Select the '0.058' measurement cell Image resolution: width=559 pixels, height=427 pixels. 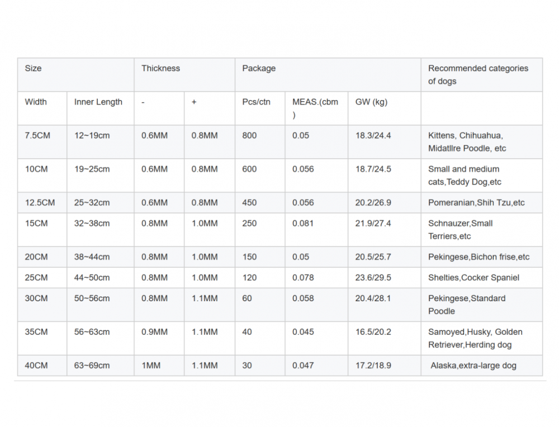point(316,305)
